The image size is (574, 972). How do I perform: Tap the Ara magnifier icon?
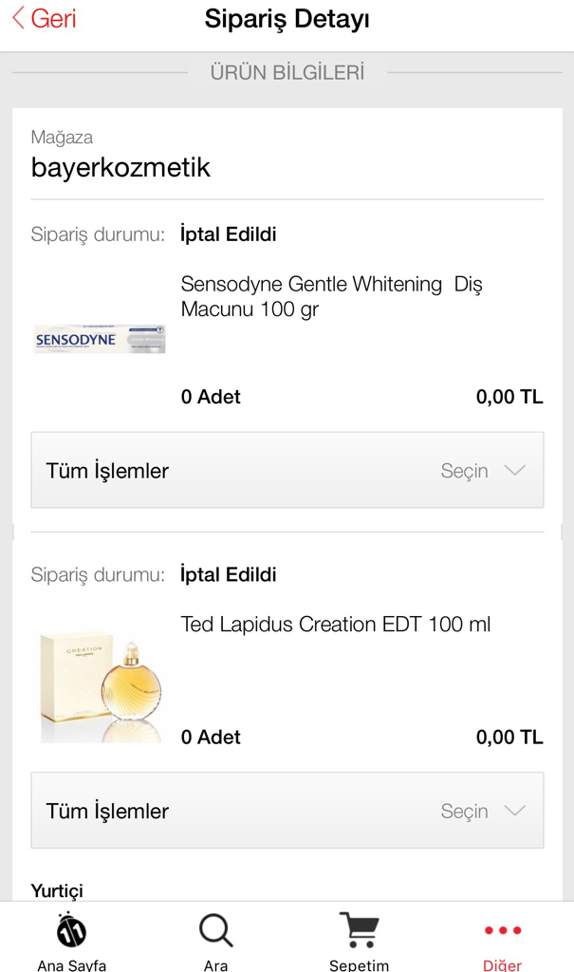215,930
